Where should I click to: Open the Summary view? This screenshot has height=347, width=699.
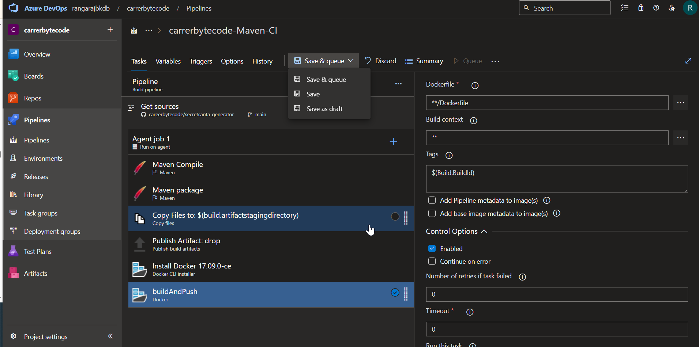pos(429,61)
